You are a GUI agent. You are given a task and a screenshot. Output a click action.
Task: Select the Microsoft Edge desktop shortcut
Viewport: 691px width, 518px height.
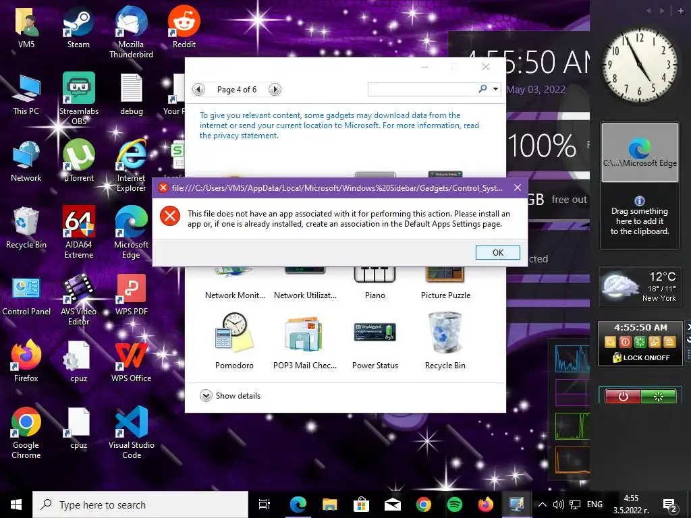point(131,233)
